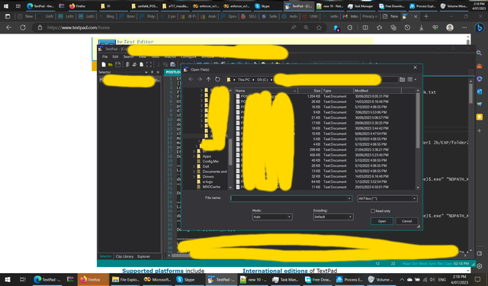Pin the Selector panel
488x286 pixels.
pos(152,72)
